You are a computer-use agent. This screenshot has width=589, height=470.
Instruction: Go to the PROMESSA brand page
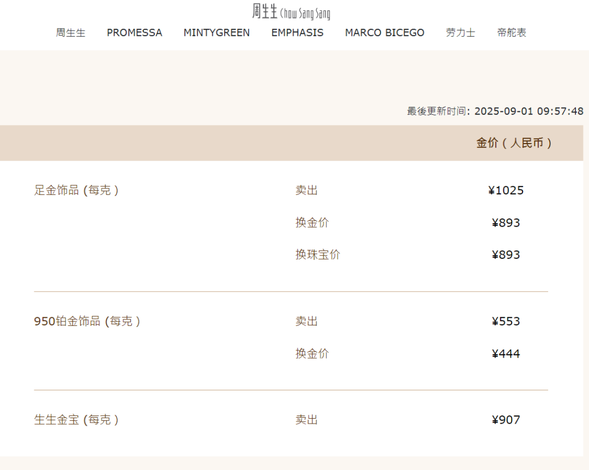[134, 33]
